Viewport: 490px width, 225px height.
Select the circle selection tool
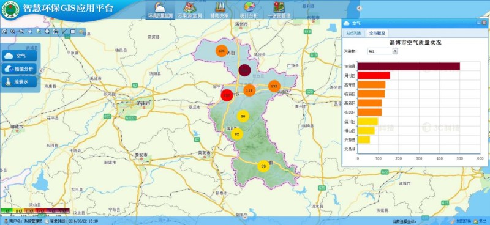click(x=47, y=32)
